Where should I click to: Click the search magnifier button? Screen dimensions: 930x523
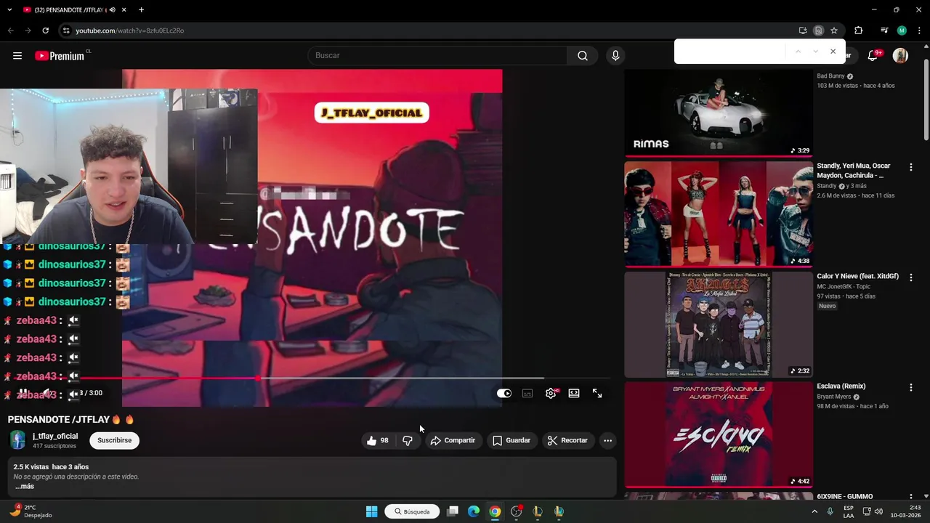click(583, 56)
